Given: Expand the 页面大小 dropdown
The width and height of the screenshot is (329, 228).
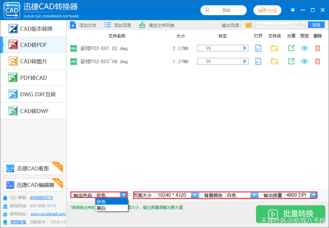Looking at the screenshot, I should click(194, 195).
